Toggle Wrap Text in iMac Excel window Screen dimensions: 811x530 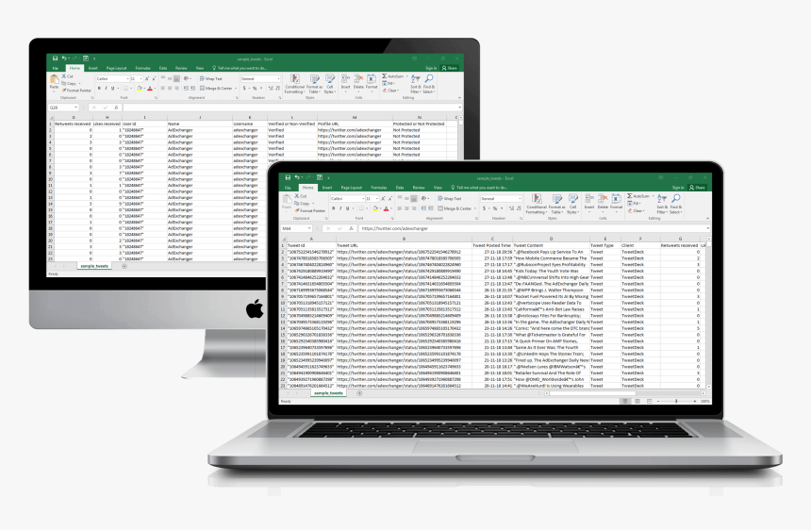210,78
